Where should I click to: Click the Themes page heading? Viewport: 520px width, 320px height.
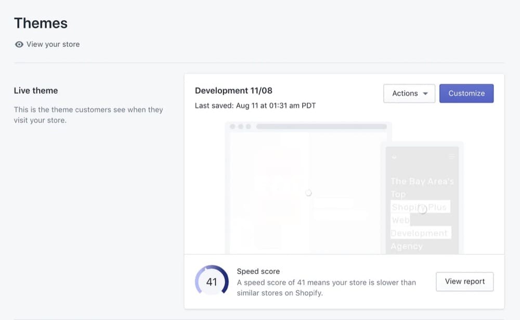pyautogui.click(x=41, y=23)
